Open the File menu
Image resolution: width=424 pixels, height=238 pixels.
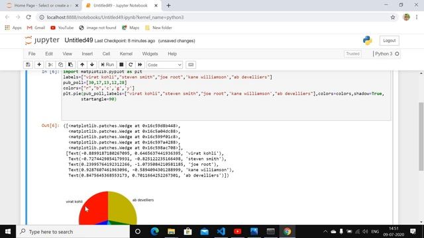pos(32,54)
